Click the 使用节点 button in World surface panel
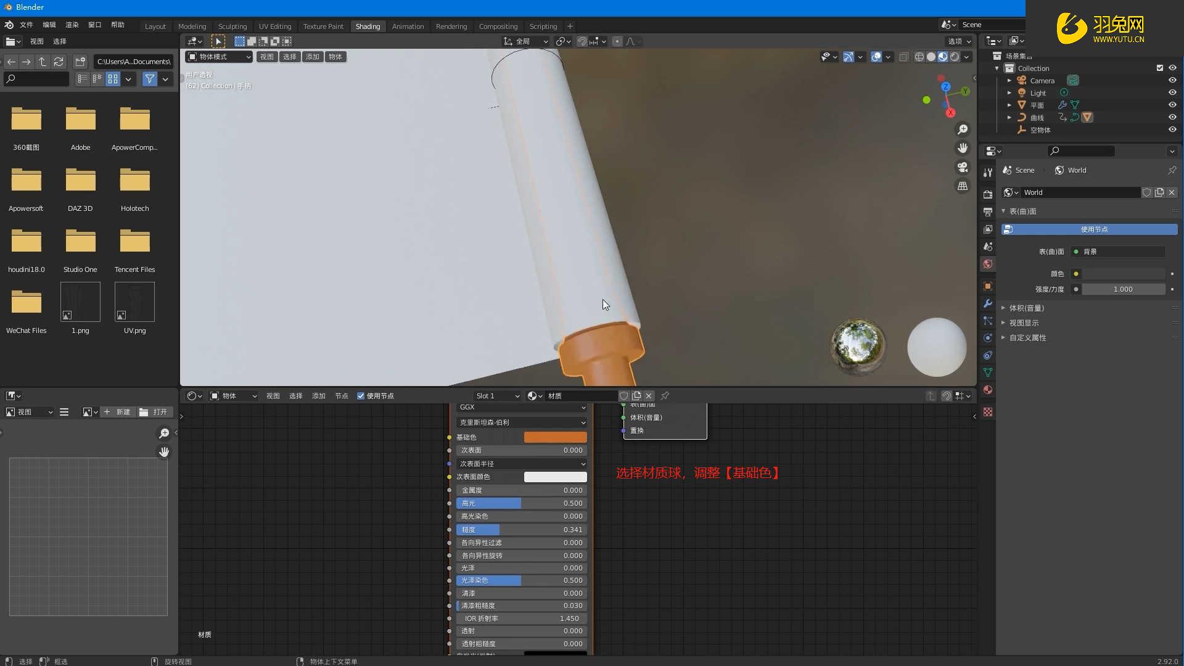The image size is (1184, 666). (1088, 229)
